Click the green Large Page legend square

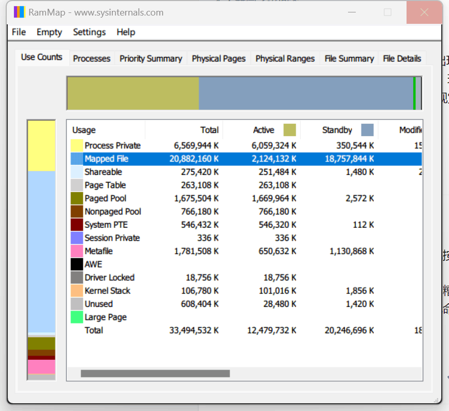click(x=76, y=317)
